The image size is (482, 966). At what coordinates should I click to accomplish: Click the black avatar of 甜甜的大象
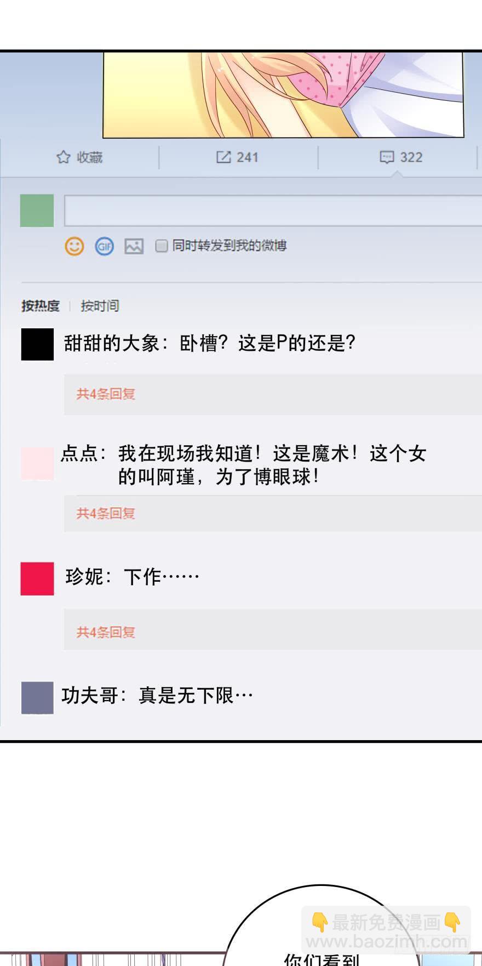point(37,344)
